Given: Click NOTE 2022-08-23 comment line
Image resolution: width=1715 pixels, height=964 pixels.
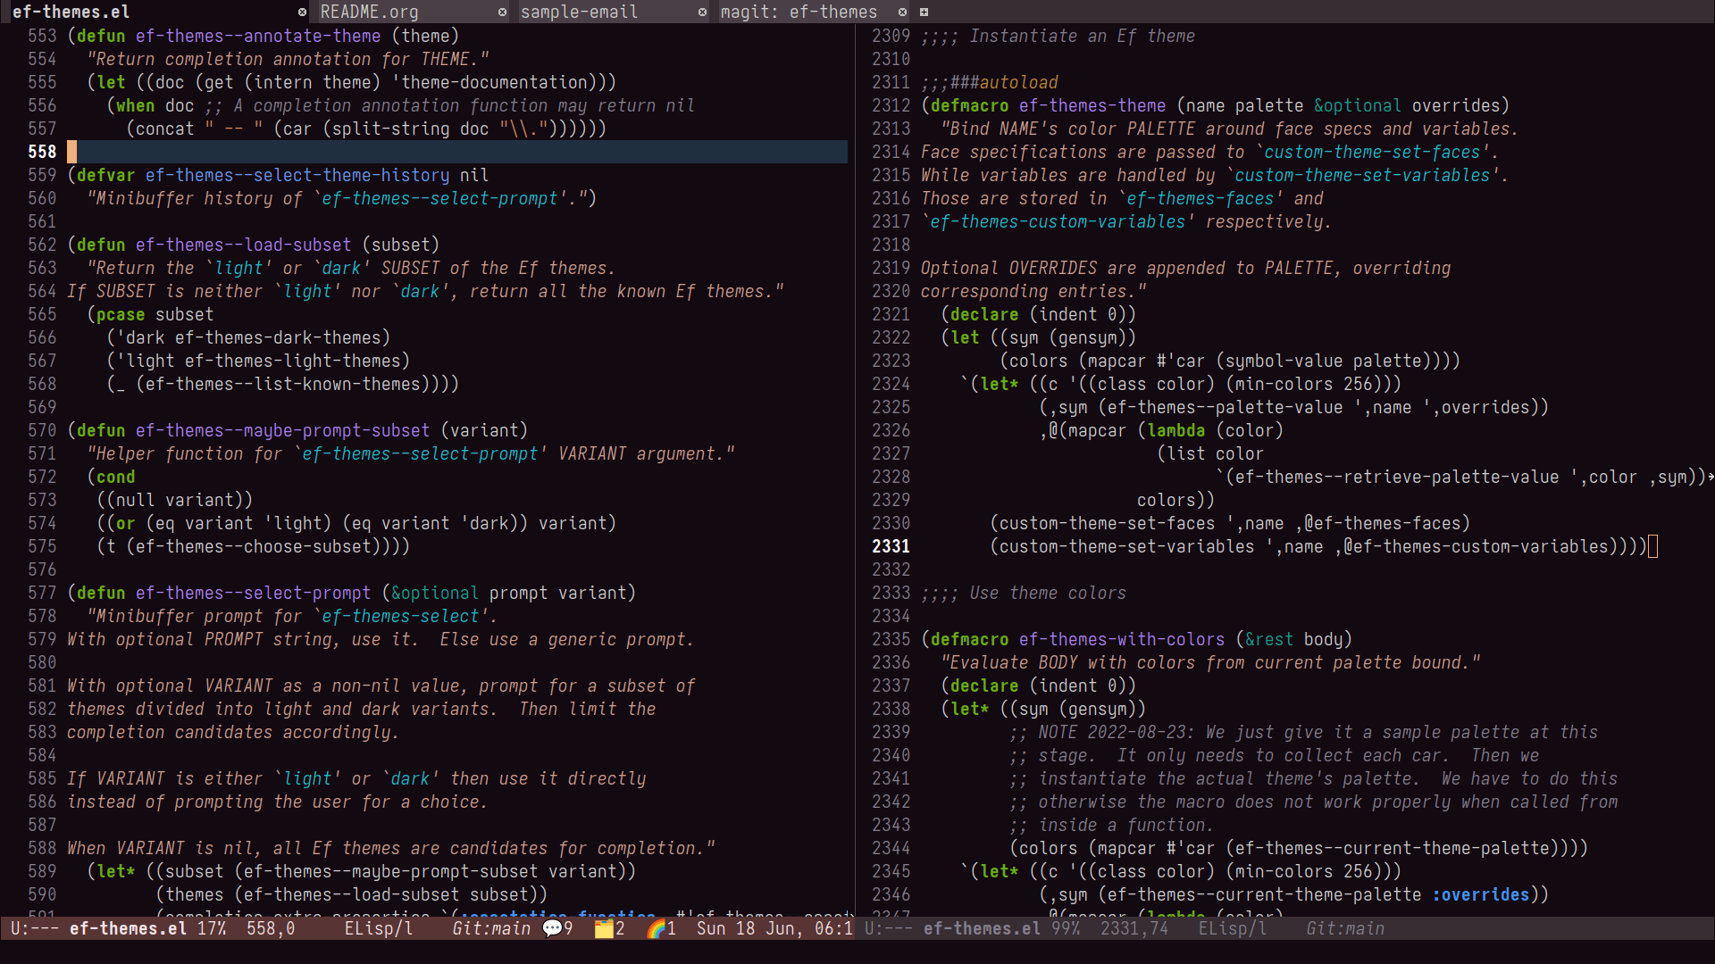Looking at the screenshot, I should (1303, 732).
